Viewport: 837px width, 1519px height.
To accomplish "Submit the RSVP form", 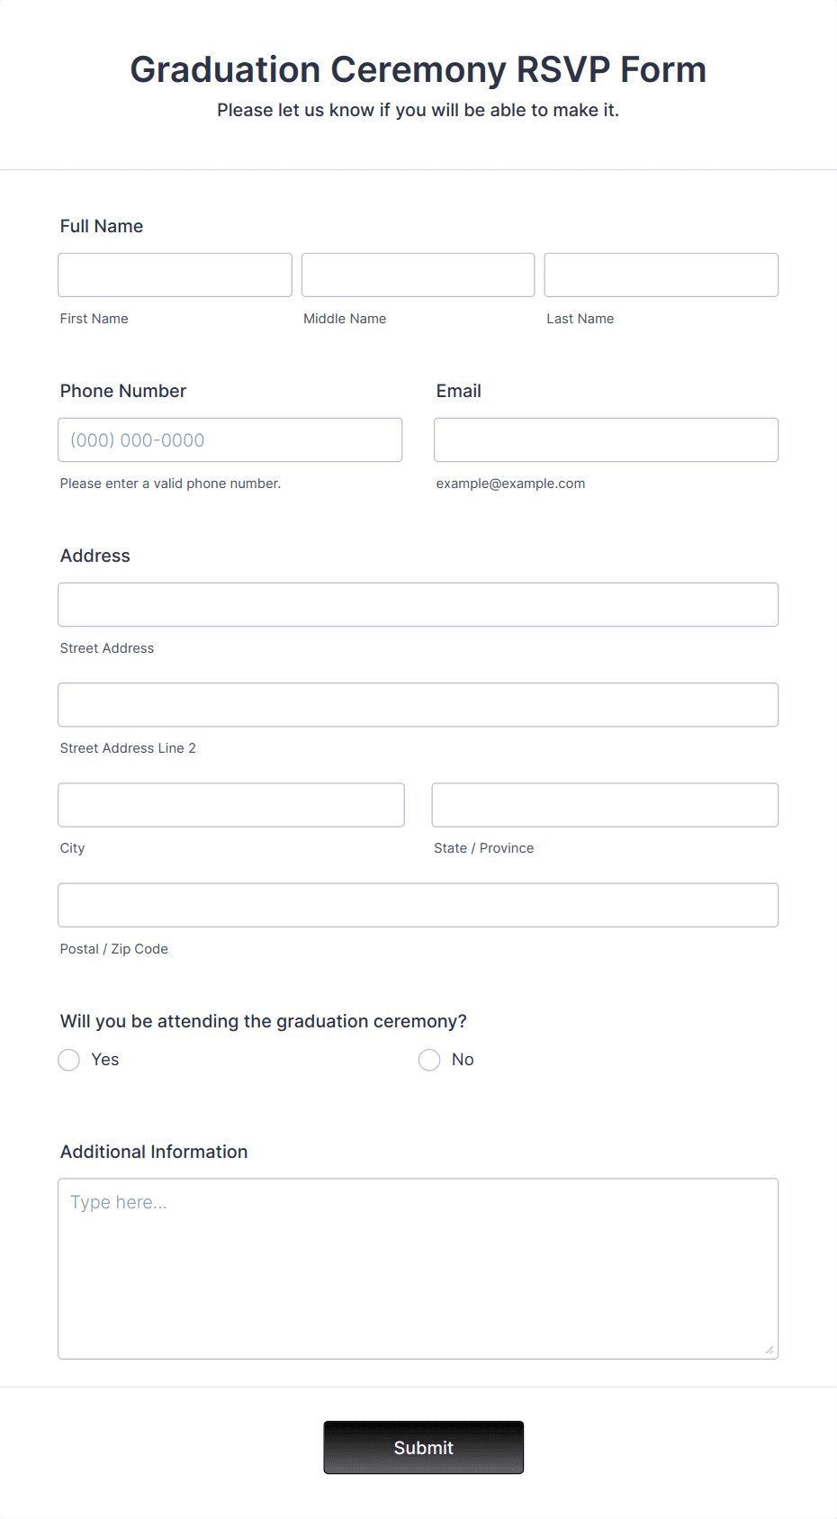I will (424, 1447).
